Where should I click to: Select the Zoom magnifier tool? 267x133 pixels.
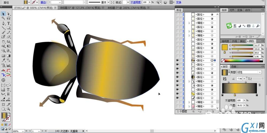(9, 109)
